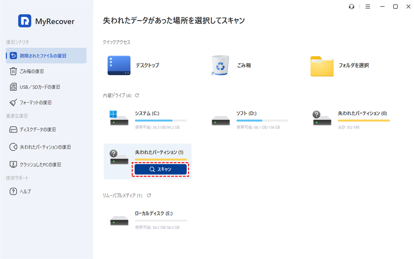Screen dimensions: 414x259
Task: Open 削除されたファイルの復旧 in sidebar
Action: [x=43, y=56]
